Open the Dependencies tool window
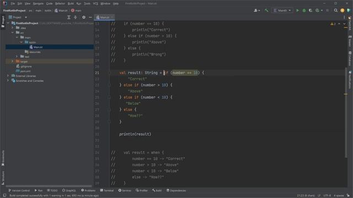353x198 pixels. 176,190
